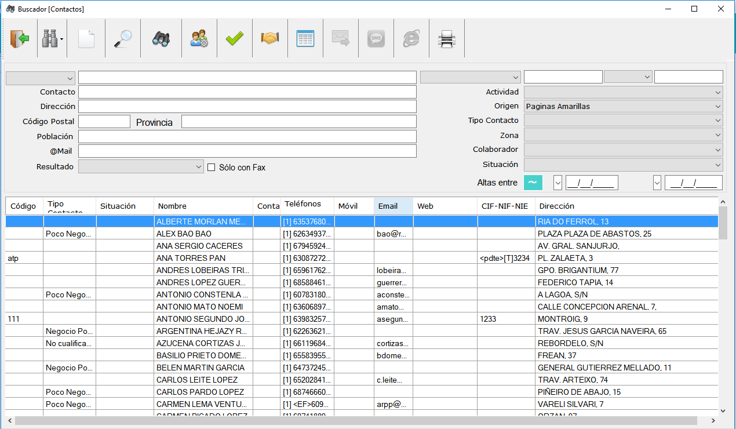Click the handshake toolbar icon
The image size is (736, 429).
270,39
